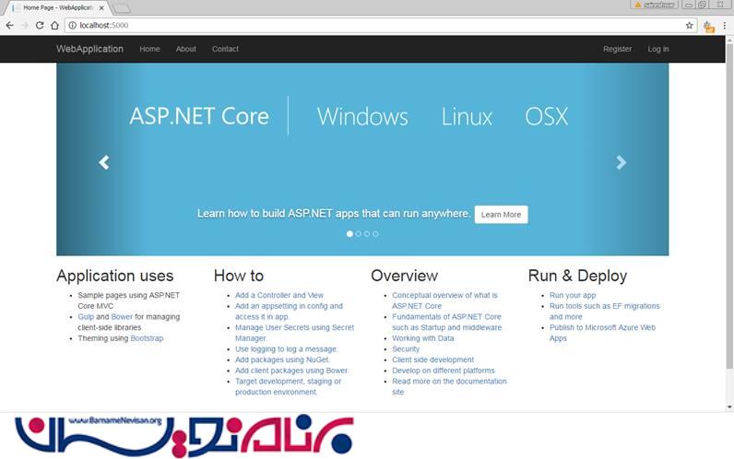
Task: Bookmark the page with the star icon
Action: click(x=689, y=25)
